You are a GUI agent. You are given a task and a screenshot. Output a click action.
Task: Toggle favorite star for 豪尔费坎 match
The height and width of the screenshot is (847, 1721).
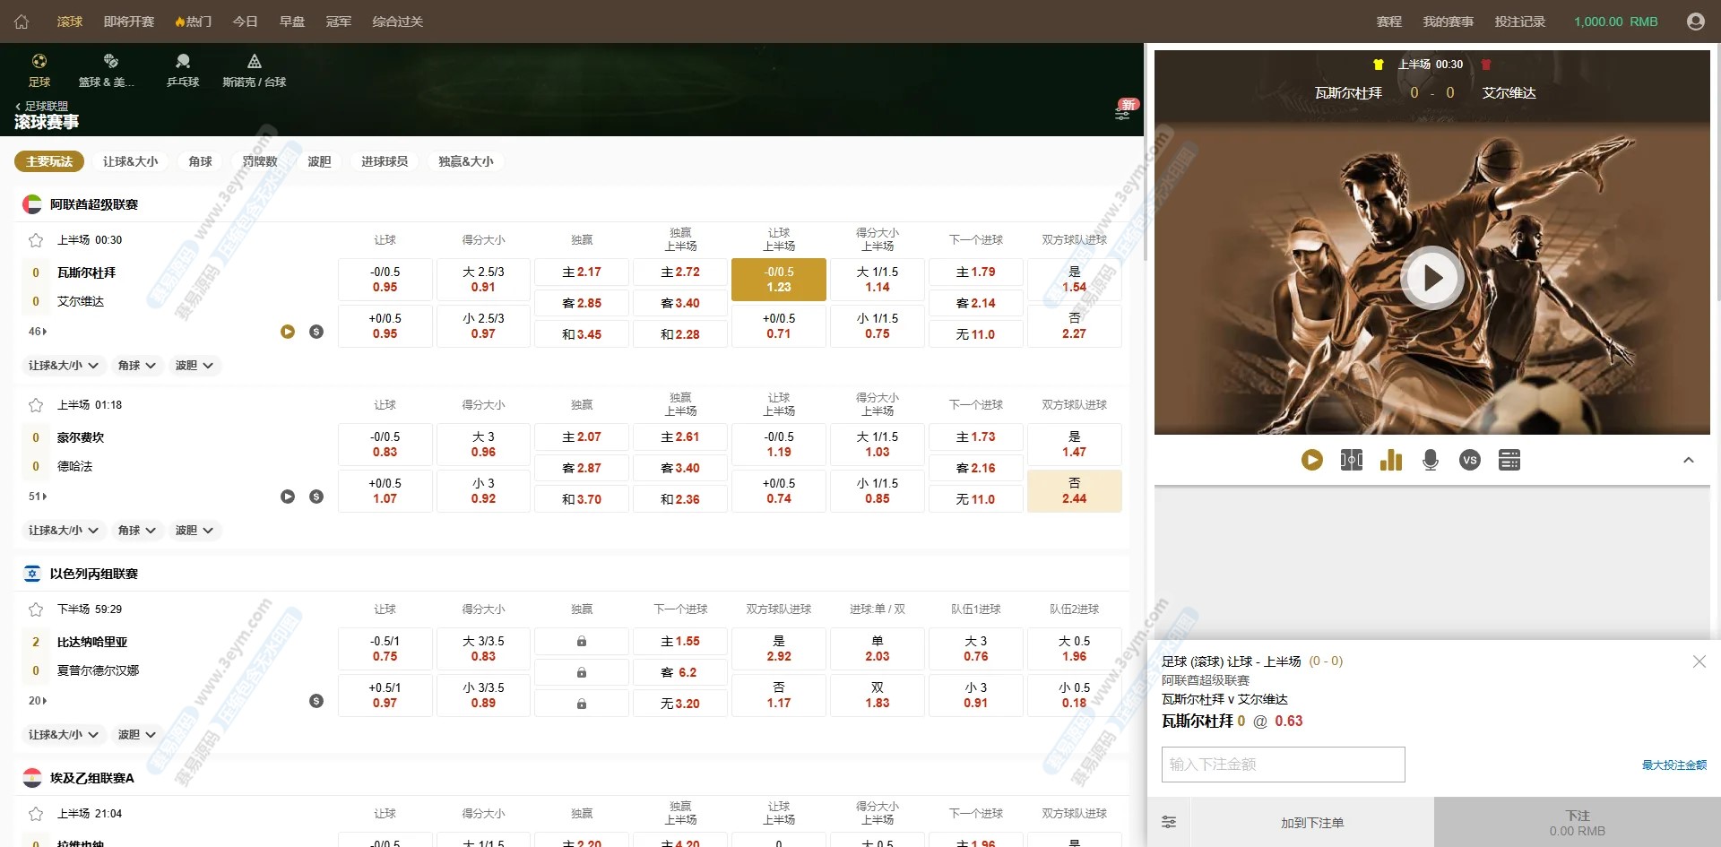pyautogui.click(x=36, y=405)
